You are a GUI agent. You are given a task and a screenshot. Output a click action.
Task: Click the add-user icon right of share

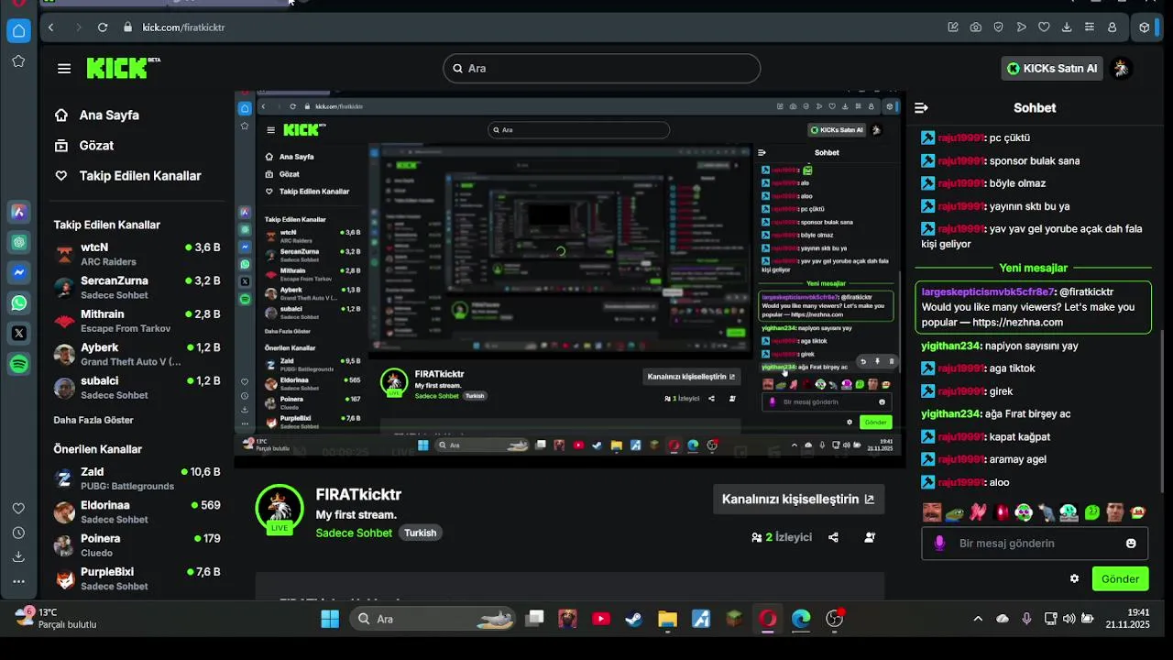(870, 537)
